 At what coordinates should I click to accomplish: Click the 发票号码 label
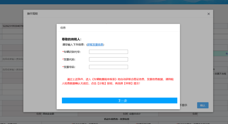click(x=69, y=67)
